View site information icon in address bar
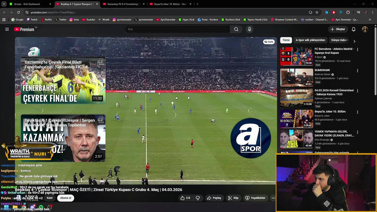Screen dimensions: 377x212 tap(27, 12)
